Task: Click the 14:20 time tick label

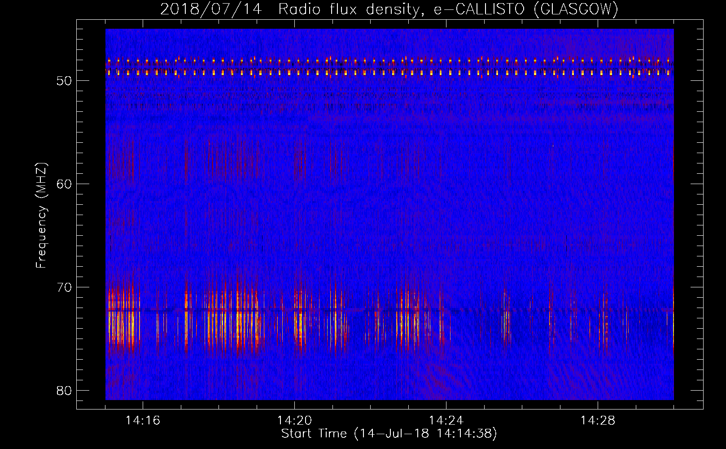Action: tap(294, 421)
